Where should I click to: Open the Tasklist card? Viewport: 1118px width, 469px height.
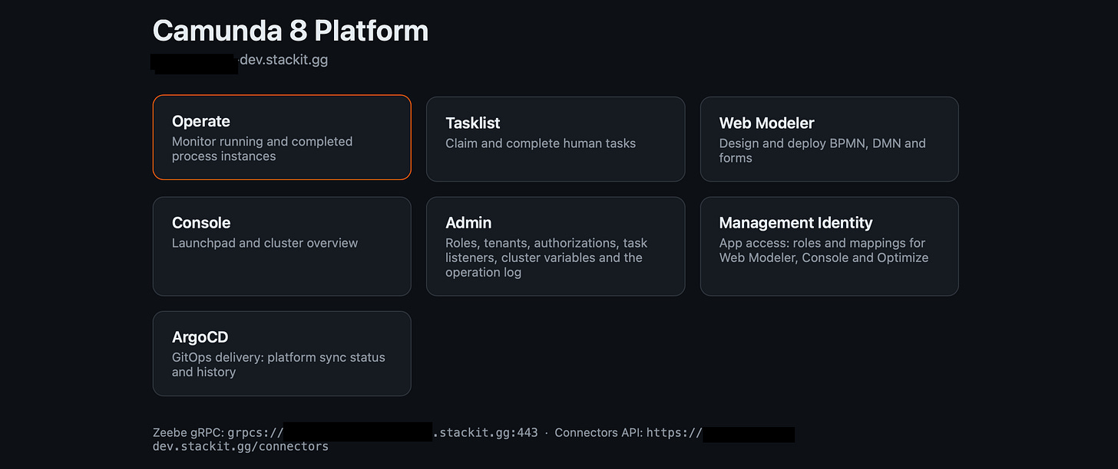pos(555,139)
